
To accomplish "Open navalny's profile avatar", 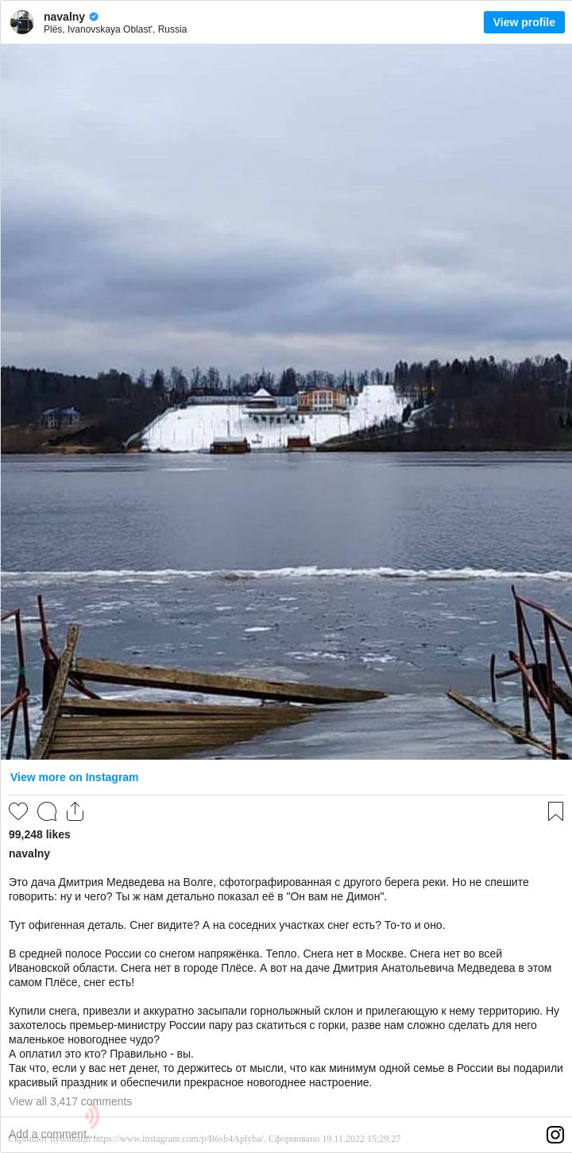I will (22, 22).
